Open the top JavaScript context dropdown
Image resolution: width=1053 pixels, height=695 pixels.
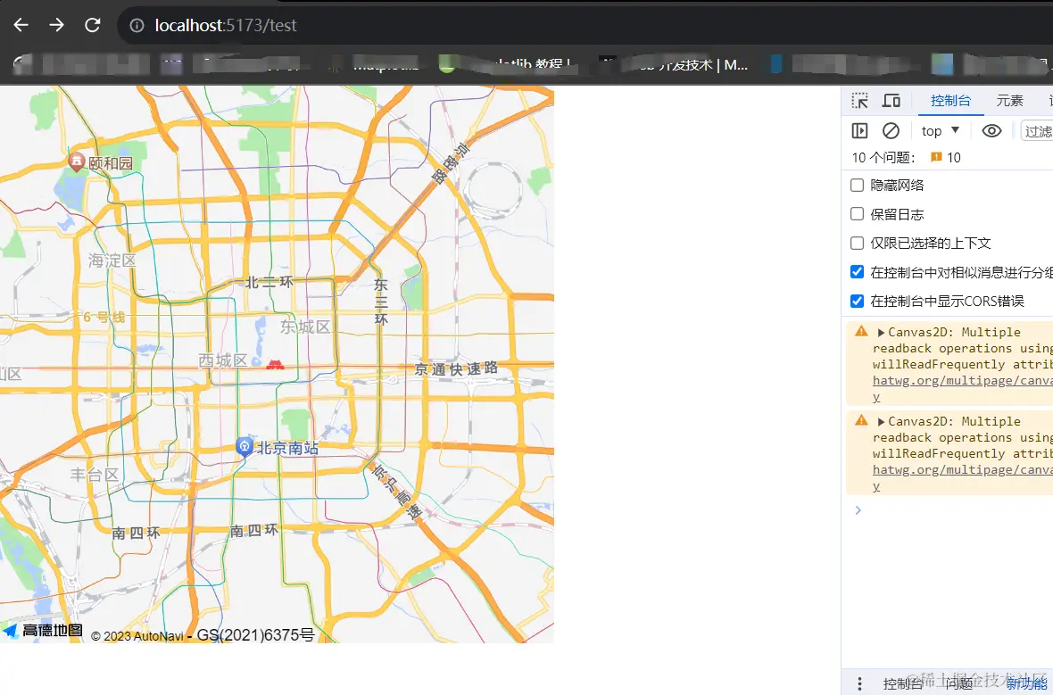point(941,131)
